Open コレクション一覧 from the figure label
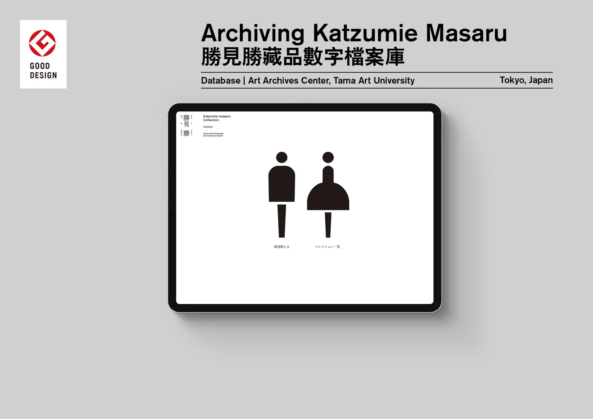 pos(328,246)
